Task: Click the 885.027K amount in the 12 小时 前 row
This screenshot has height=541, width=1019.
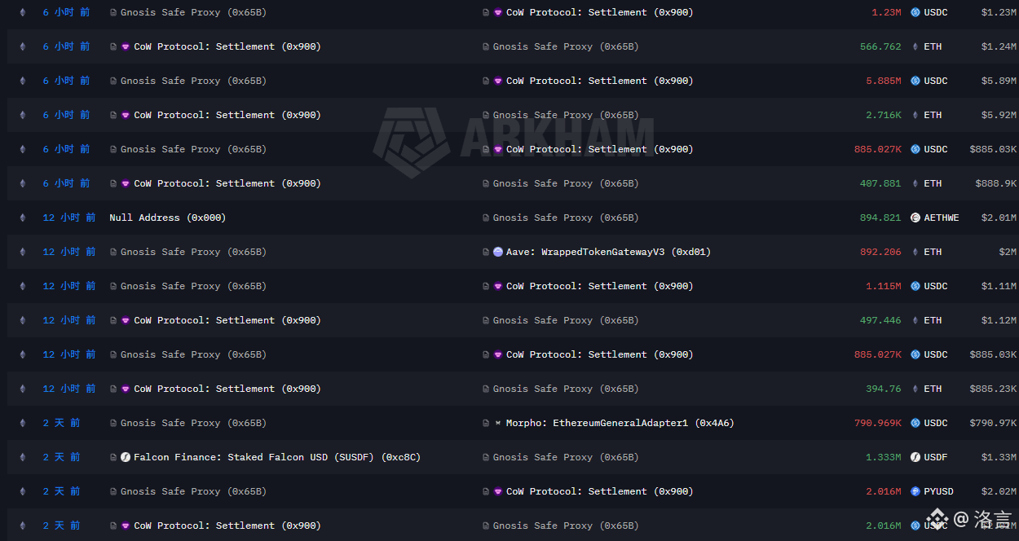Action: [x=878, y=354]
